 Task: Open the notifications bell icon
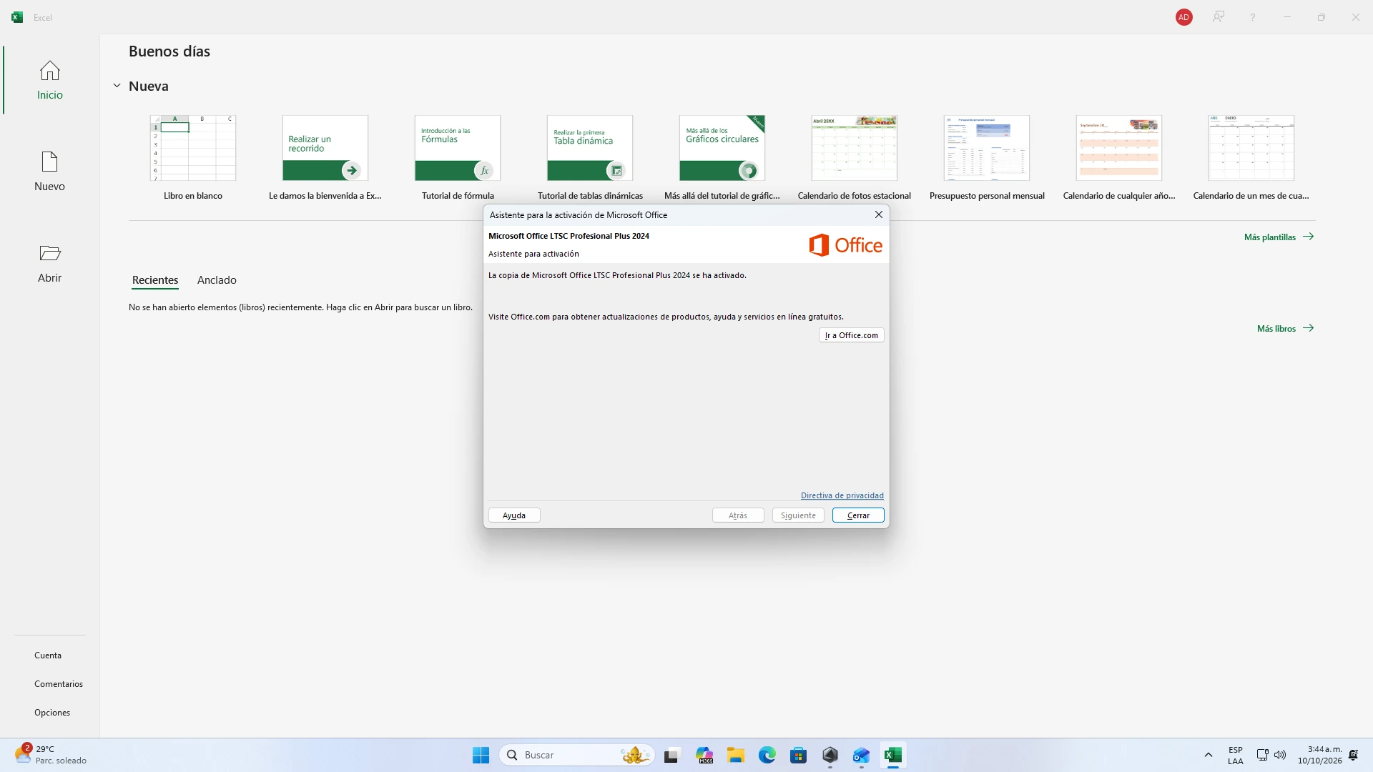[1353, 755]
